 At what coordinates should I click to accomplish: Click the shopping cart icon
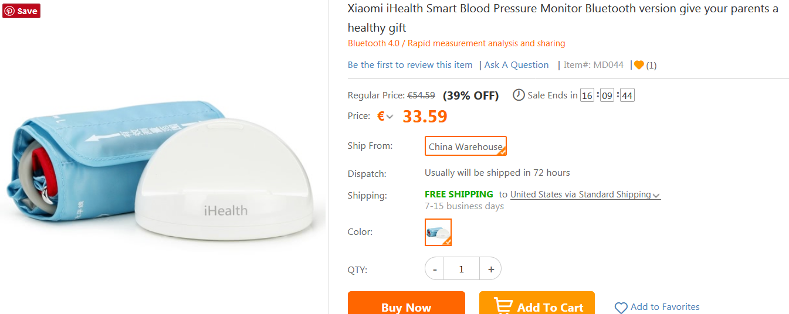tap(503, 306)
